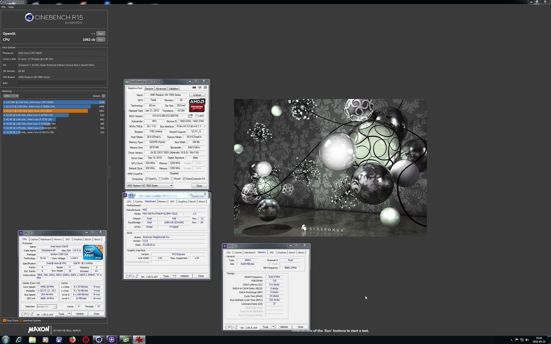Click the Close button in GPU-Z
The width and height of the screenshot is (551, 344).
pos(199,186)
